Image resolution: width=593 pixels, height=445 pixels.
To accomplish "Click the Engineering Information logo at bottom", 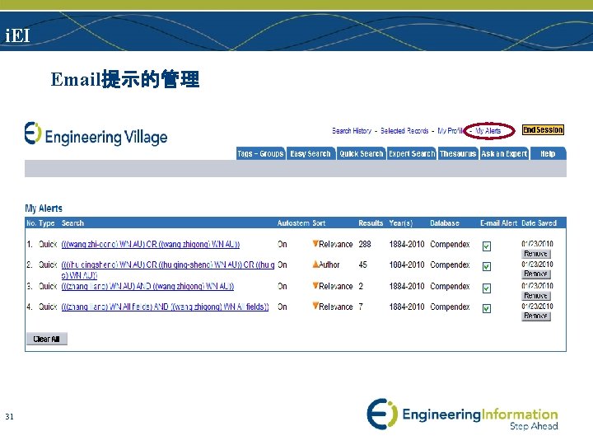I will click(x=462, y=415).
